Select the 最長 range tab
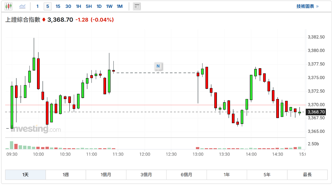The height and width of the screenshot is (185, 333). coord(307,175)
